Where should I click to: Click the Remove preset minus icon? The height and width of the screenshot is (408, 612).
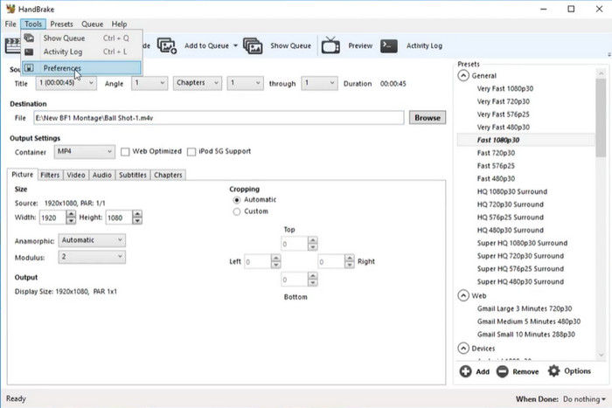[502, 371]
